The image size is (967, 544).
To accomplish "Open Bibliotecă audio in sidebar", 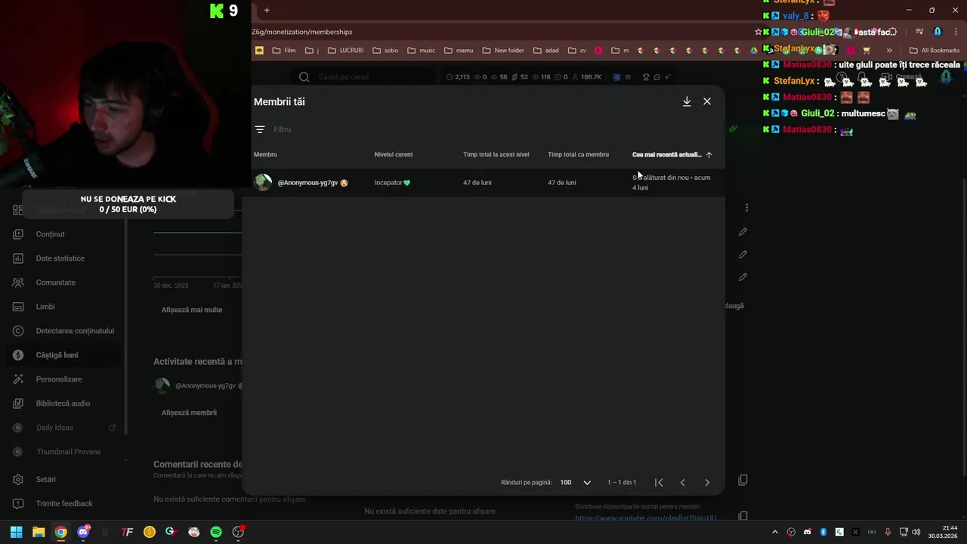I will tap(63, 403).
